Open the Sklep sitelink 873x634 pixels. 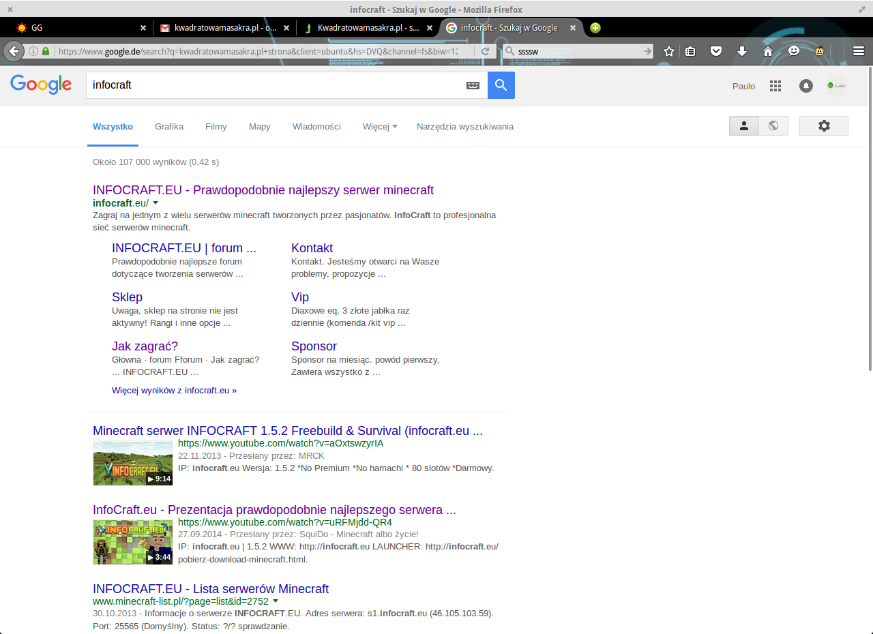[x=127, y=297]
